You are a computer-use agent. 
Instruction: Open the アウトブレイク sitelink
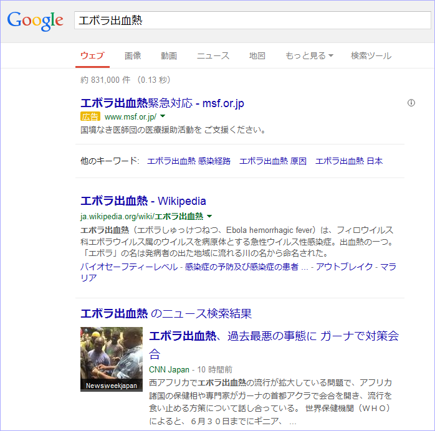[344, 267]
